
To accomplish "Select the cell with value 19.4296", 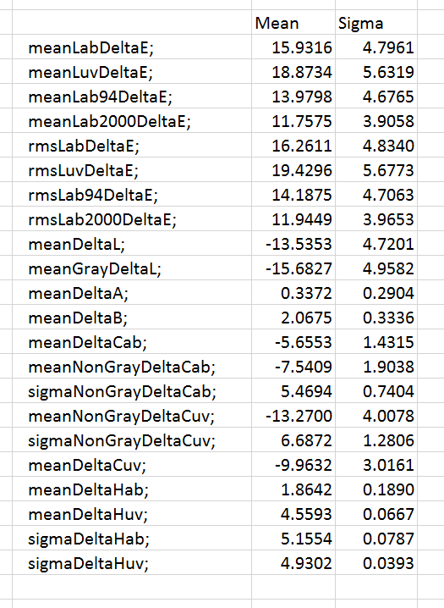I will 293,170.
